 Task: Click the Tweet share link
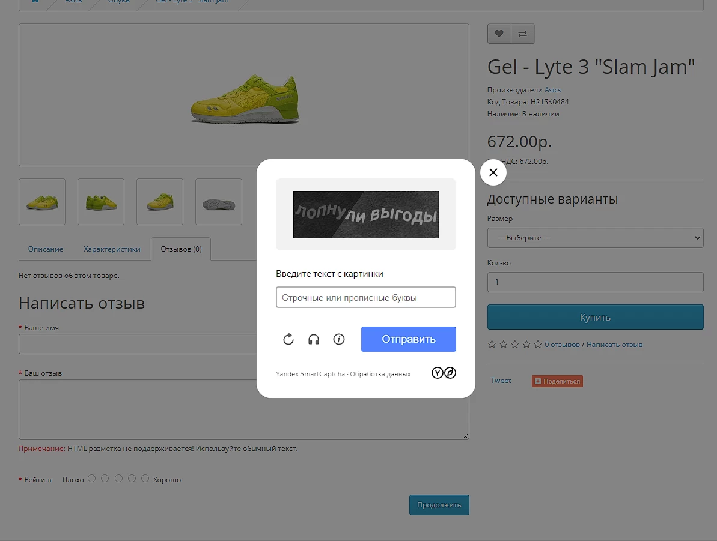pyautogui.click(x=501, y=381)
